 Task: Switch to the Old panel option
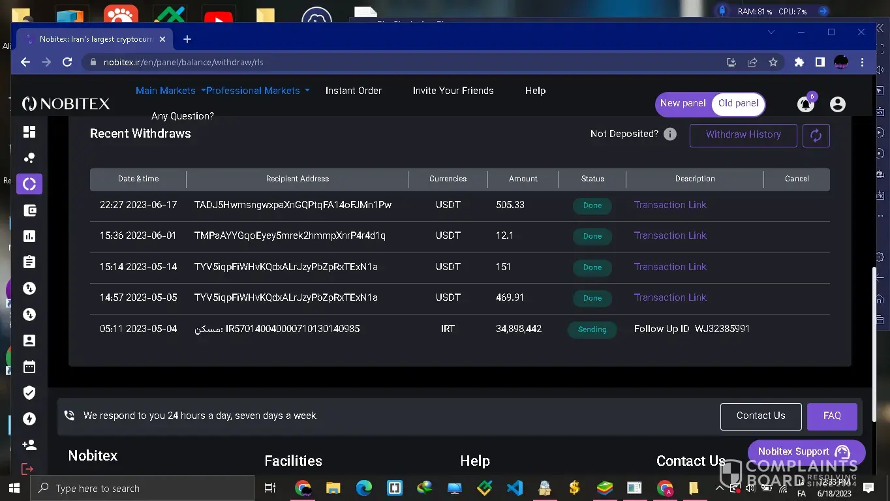pyautogui.click(x=738, y=103)
